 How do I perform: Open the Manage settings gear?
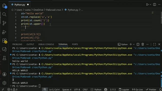click(x=4, y=83)
